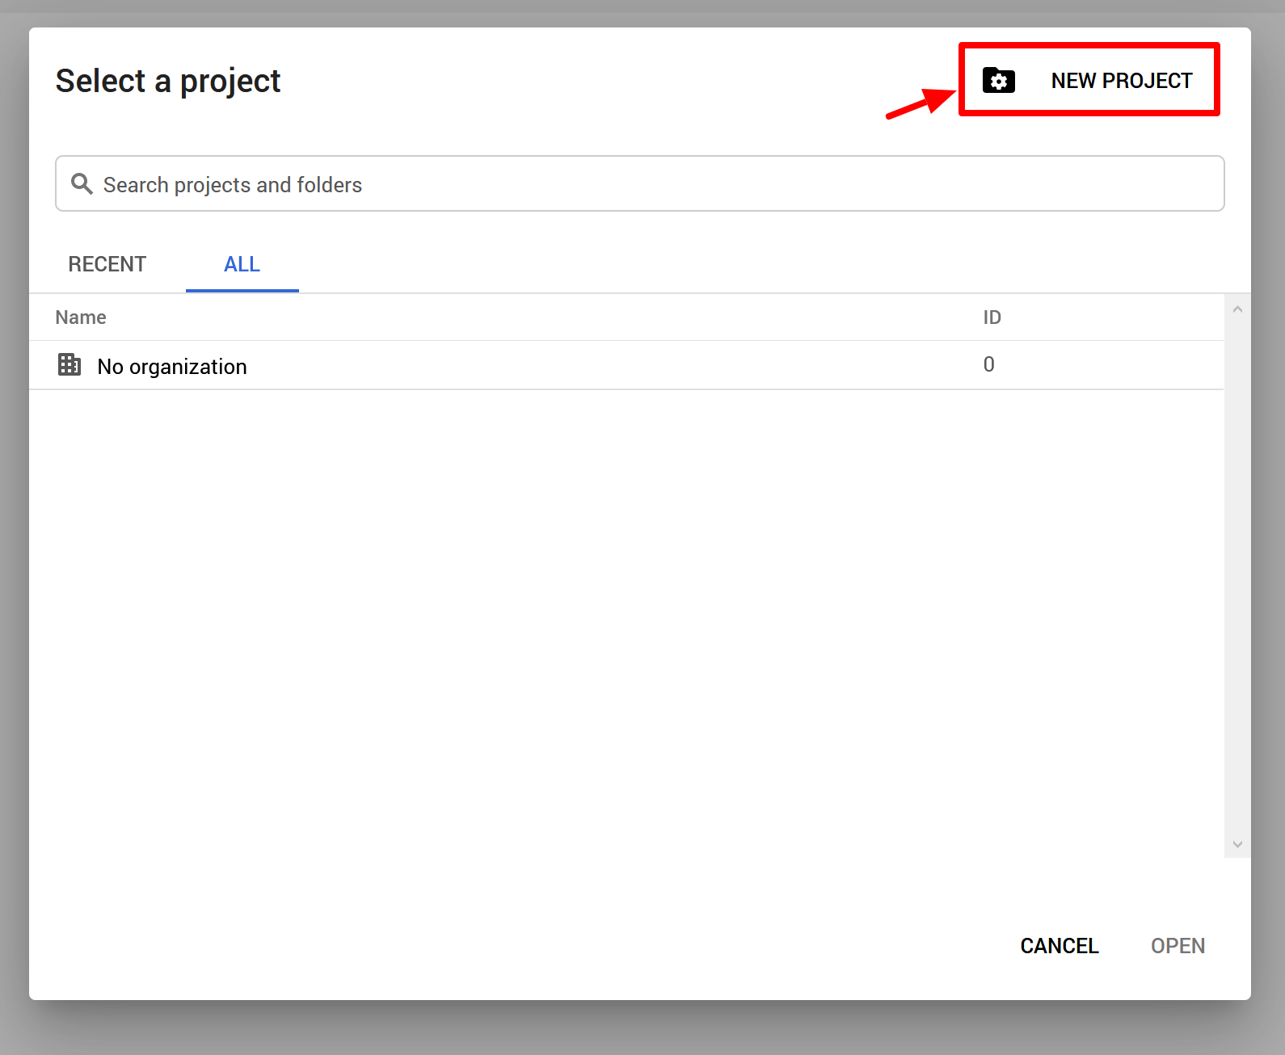
Task: Click the Name column header
Action: [x=81, y=317]
